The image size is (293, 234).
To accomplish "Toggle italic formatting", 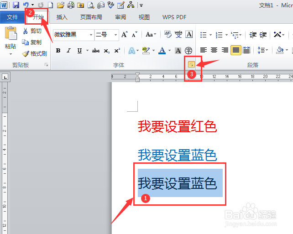I will (69, 51).
